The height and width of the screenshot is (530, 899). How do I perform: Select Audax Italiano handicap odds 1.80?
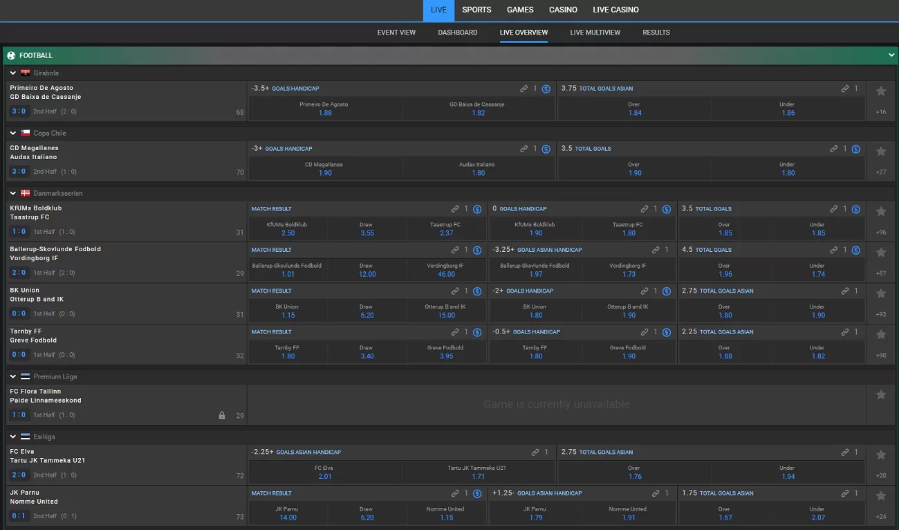pos(479,169)
